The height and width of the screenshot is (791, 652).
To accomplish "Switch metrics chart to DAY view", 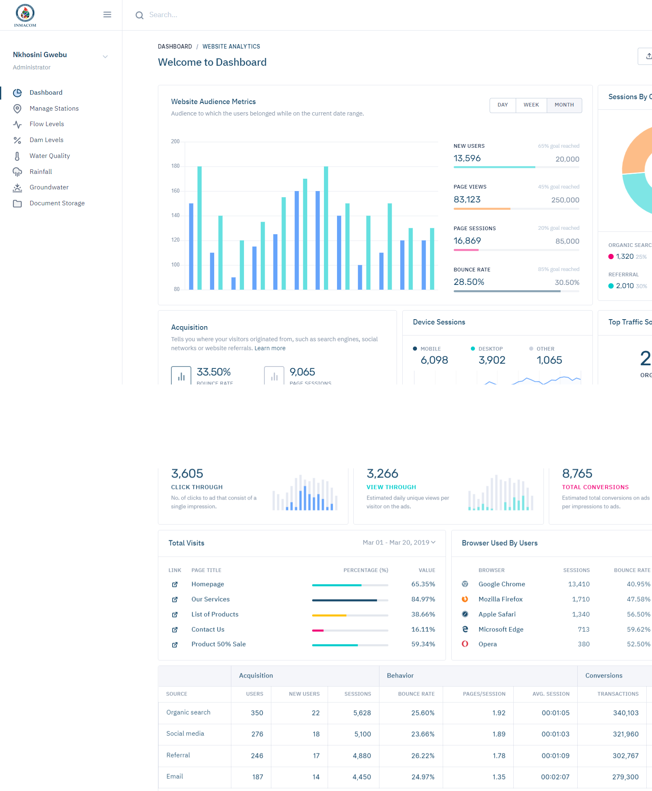I will (503, 105).
